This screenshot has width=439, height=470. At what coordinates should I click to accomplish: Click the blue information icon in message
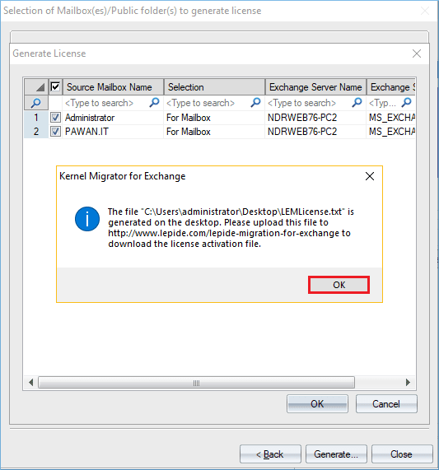click(x=87, y=219)
